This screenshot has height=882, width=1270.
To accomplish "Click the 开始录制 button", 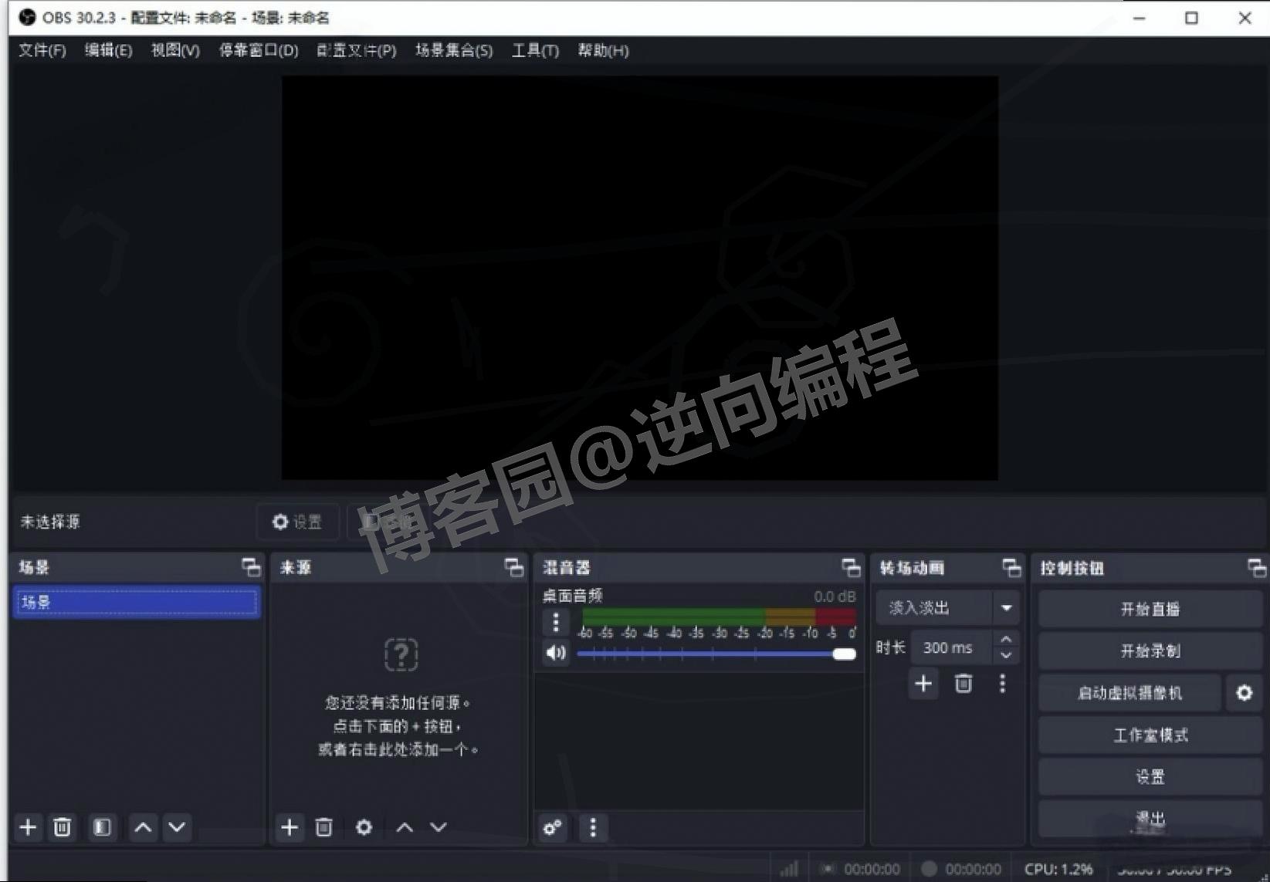I will point(1149,651).
